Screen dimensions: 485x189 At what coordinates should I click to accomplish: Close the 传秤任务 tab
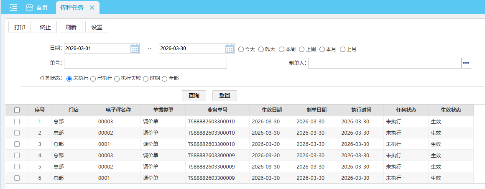(x=92, y=8)
